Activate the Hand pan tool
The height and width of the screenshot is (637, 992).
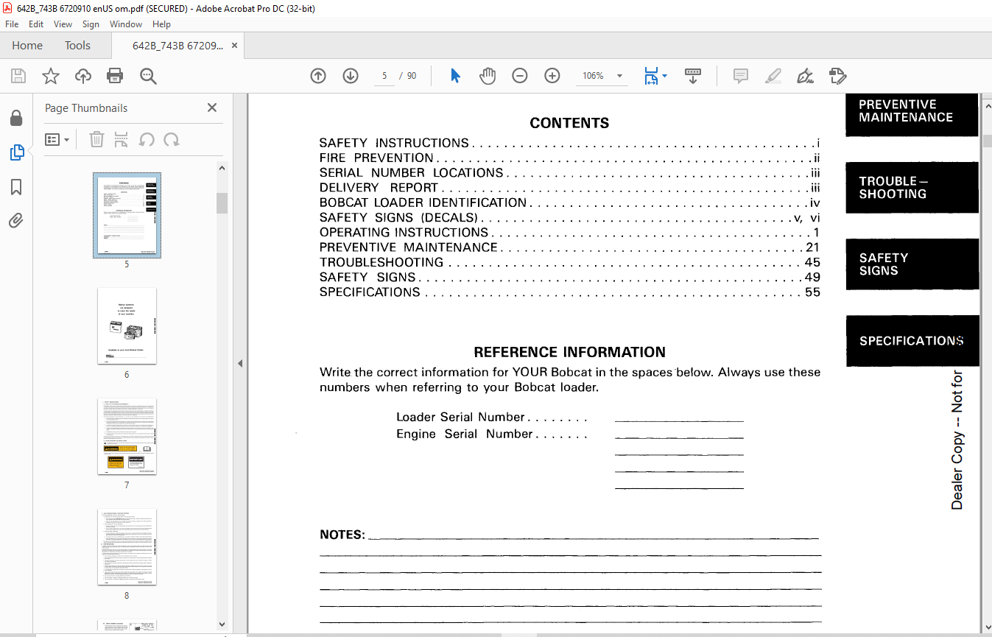pyautogui.click(x=488, y=76)
